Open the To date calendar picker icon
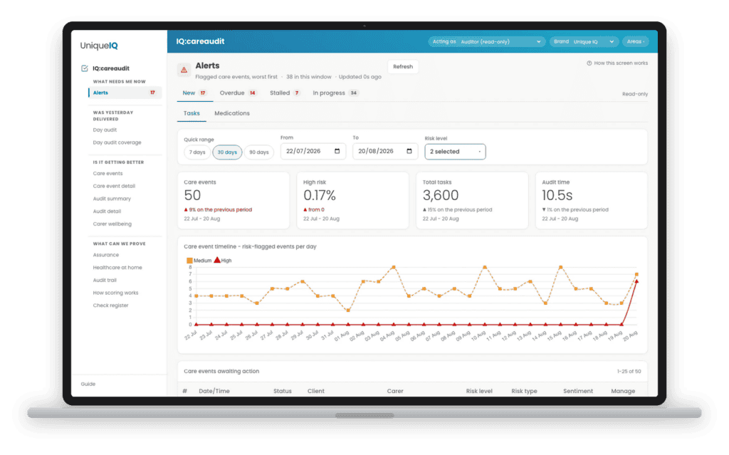 click(409, 151)
